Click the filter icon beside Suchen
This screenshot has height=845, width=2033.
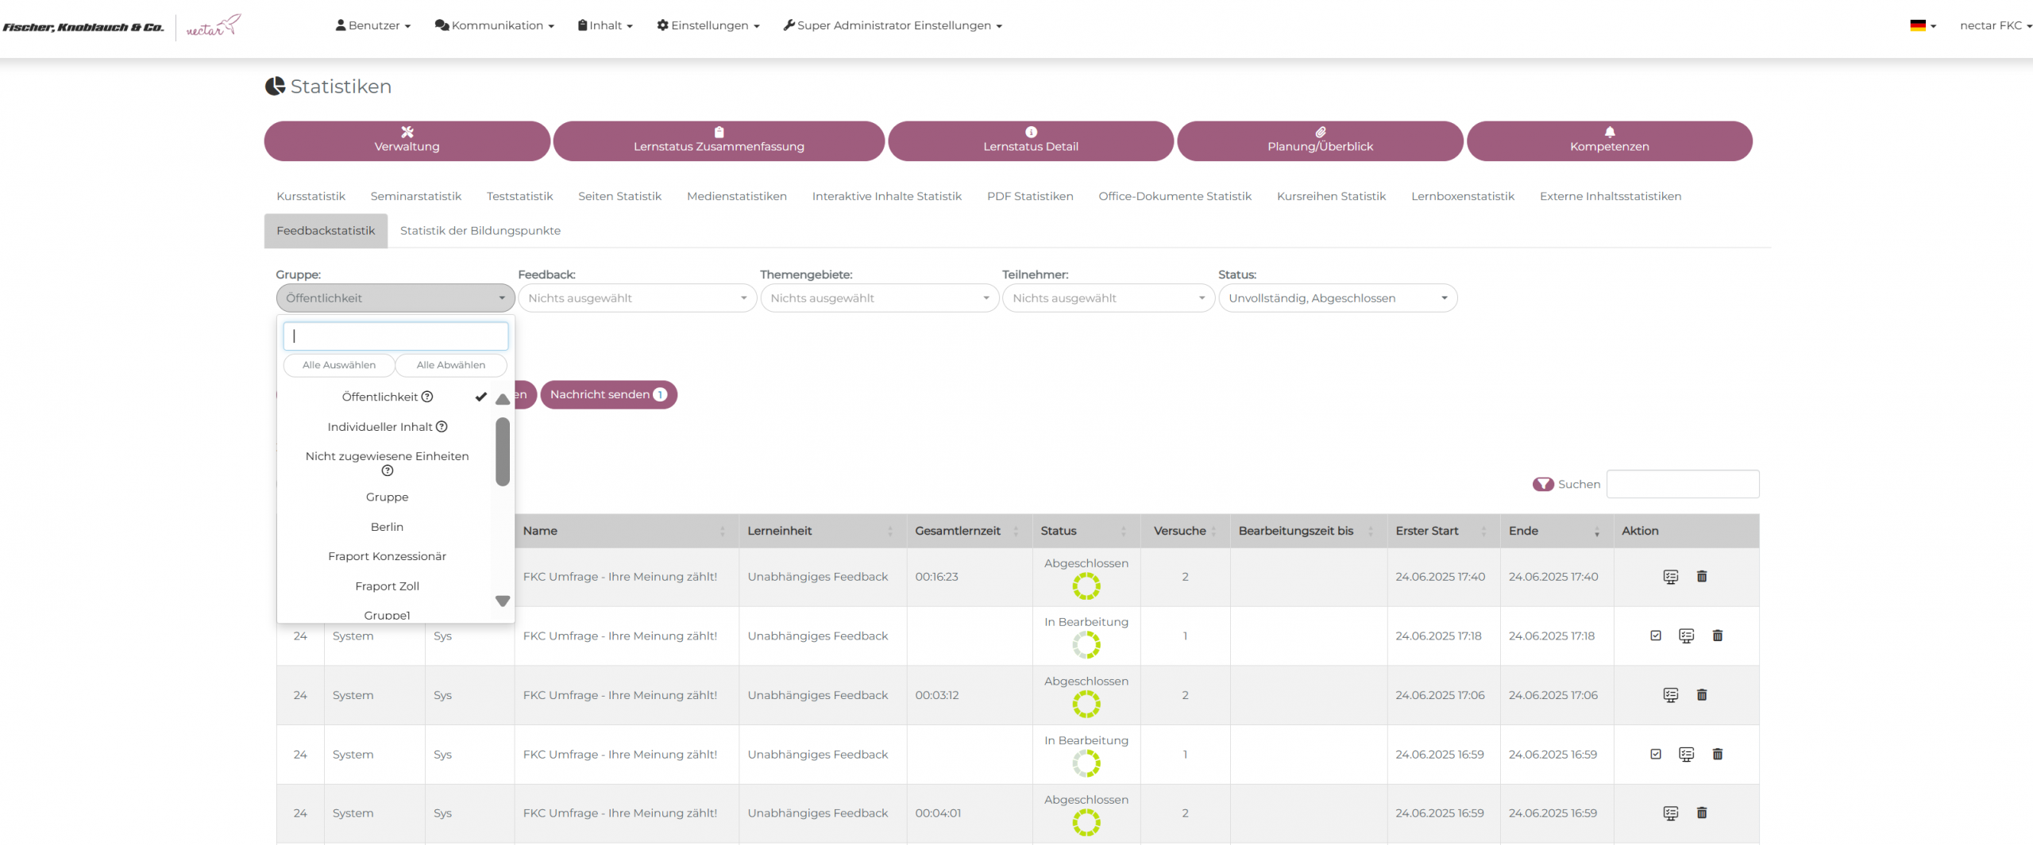pos(1542,484)
